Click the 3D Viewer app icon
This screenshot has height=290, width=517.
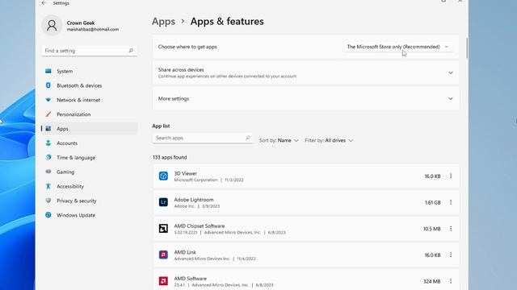(x=163, y=176)
